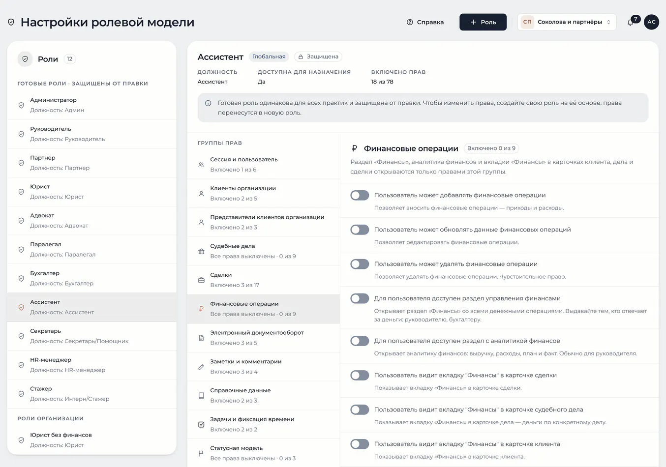Select the Финансовые операции rights group
Image resolution: width=666 pixels, height=467 pixels.
point(264,309)
